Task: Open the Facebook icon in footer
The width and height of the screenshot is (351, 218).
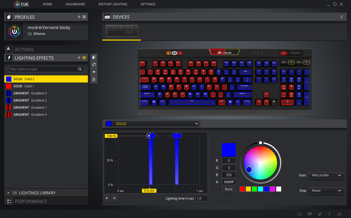Action: (329, 214)
